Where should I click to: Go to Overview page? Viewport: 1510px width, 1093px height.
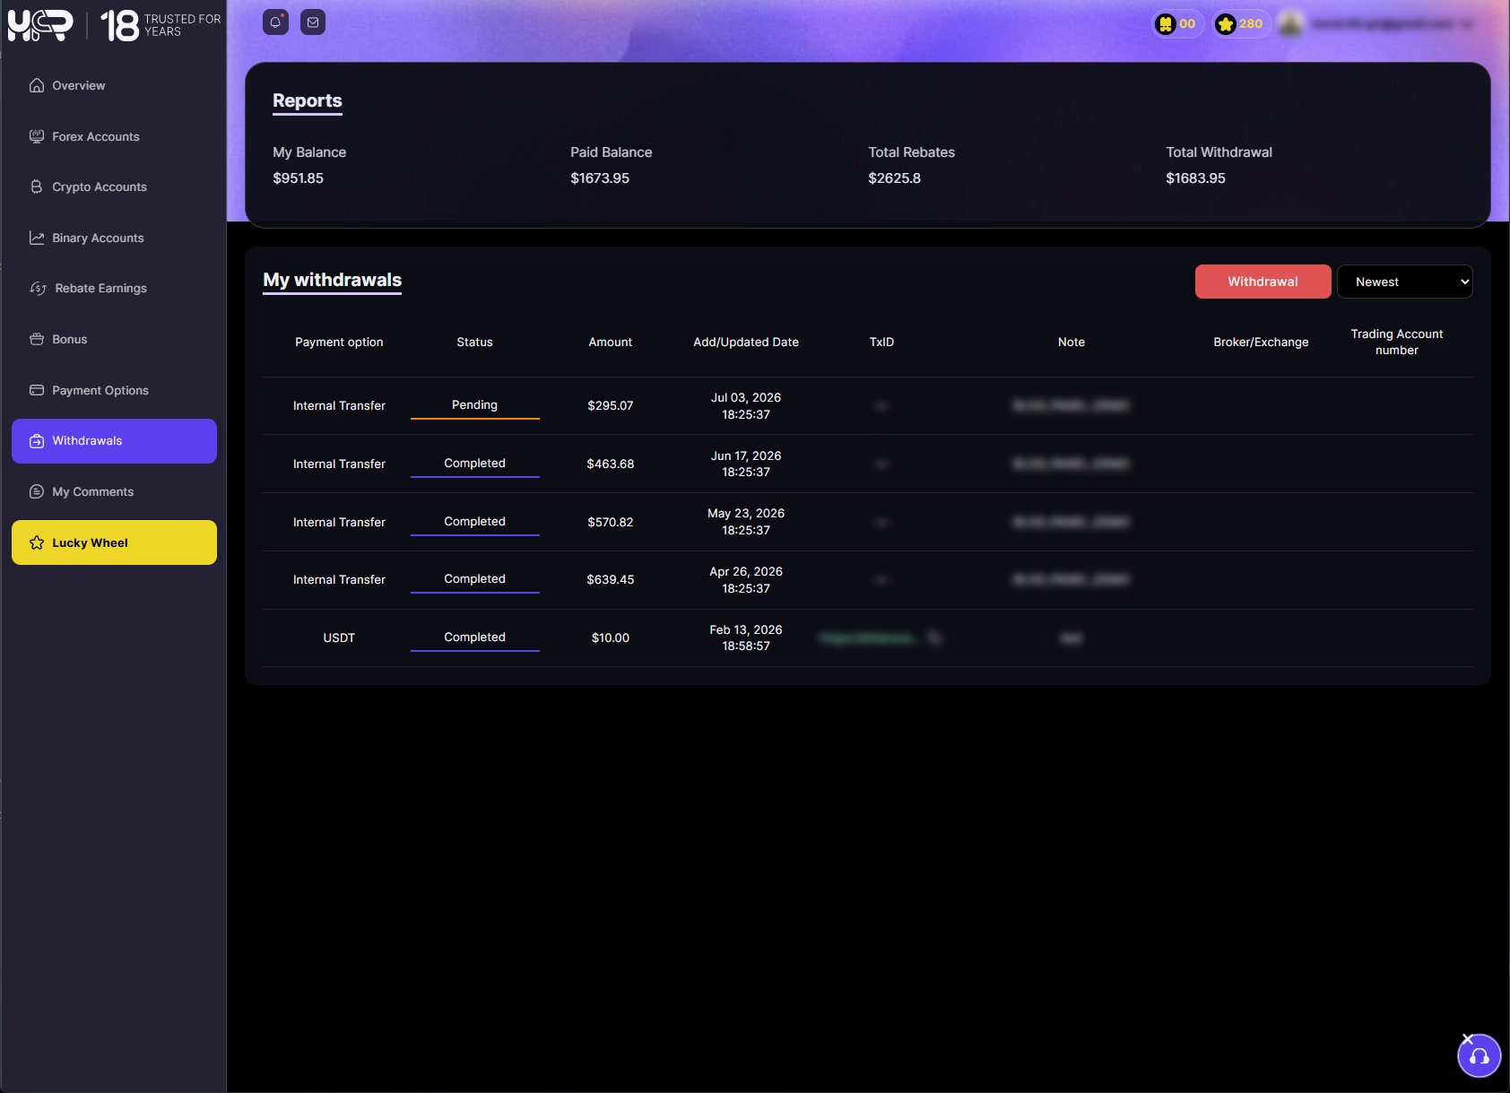114,85
